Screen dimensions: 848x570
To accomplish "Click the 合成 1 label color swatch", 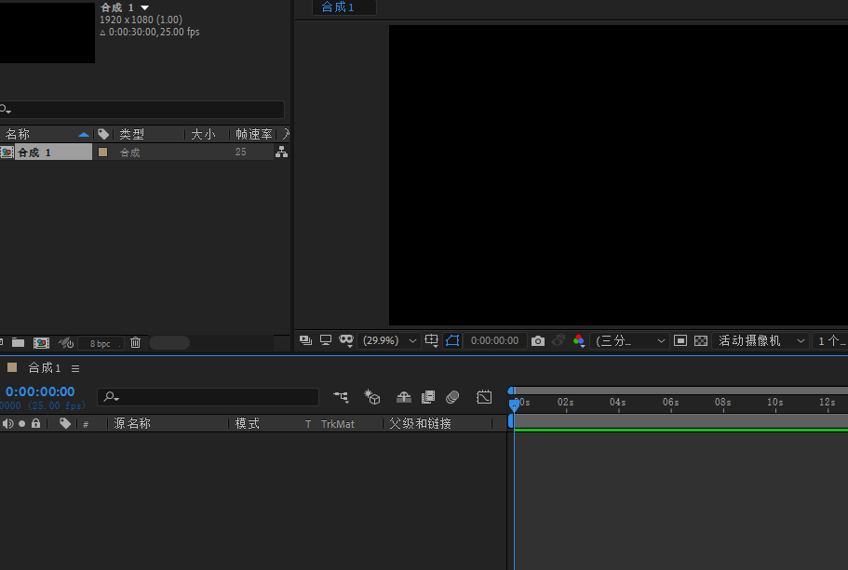I will (x=103, y=152).
